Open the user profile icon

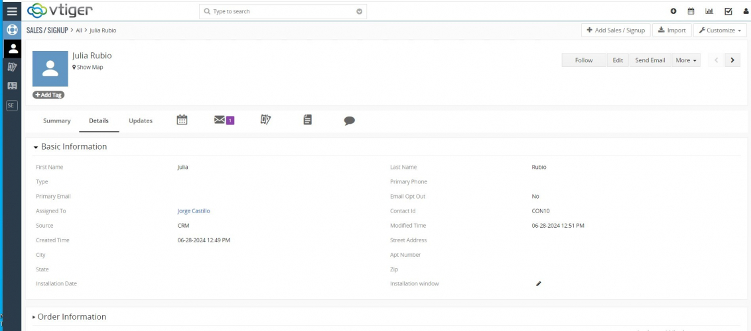tap(746, 11)
